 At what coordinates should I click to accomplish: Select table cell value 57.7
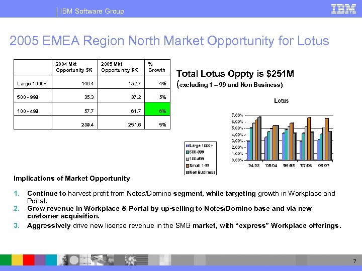tap(89, 111)
